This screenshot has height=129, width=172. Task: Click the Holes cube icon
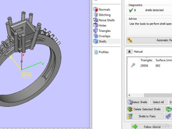click(96, 25)
